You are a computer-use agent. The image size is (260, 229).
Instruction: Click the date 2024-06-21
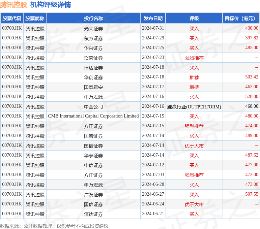(x=153, y=214)
